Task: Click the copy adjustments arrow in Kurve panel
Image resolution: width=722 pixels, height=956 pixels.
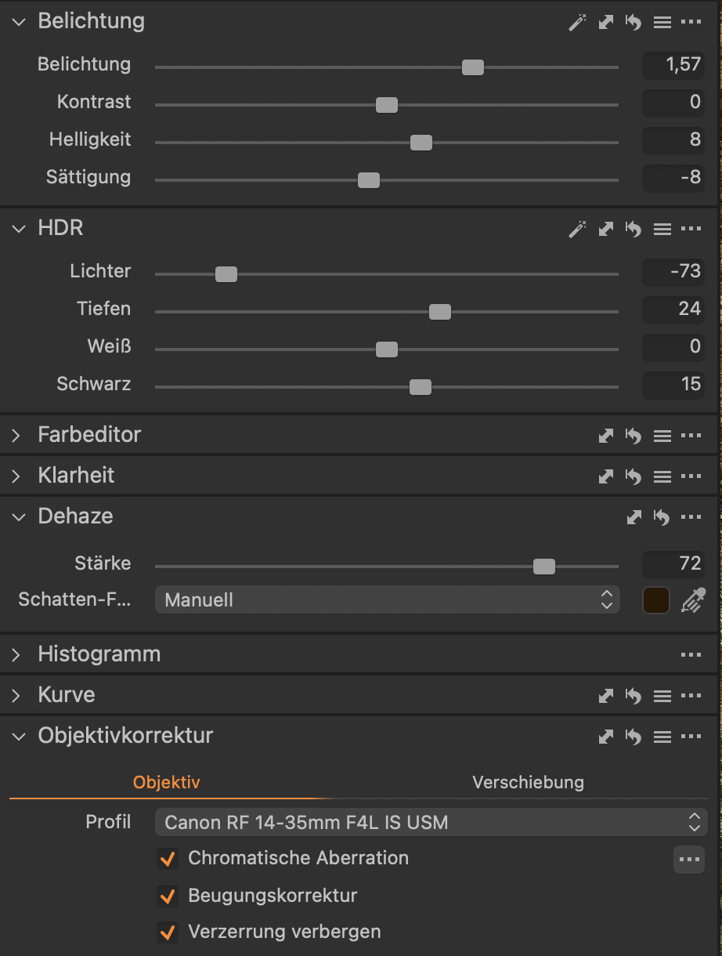Action: (605, 695)
